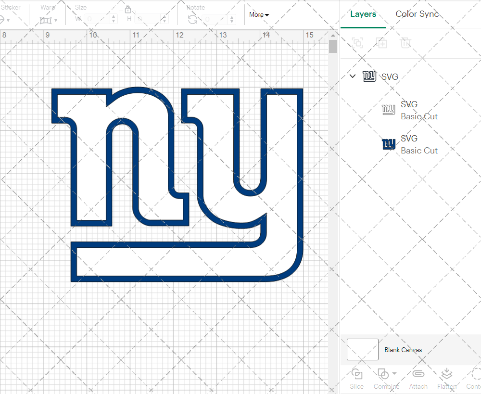481x394 pixels.
Task: Open the Warp dropdown
Action: tap(49, 20)
